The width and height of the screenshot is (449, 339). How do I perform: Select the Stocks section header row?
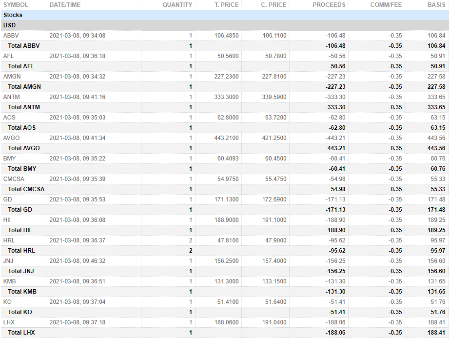[x=224, y=15]
